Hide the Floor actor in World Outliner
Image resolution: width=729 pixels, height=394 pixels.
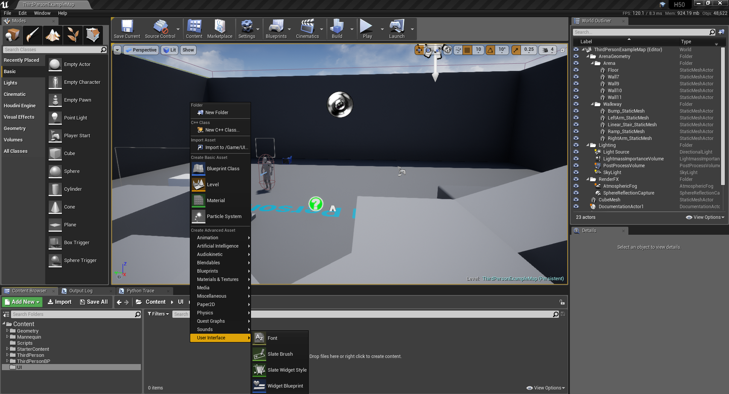click(x=576, y=70)
